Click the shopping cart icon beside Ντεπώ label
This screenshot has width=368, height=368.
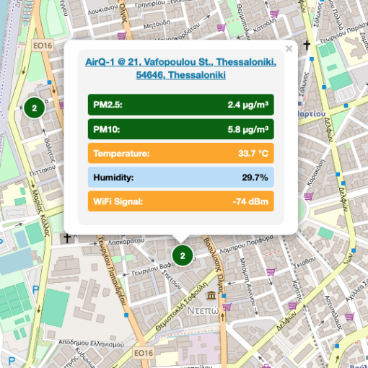pyautogui.click(x=227, y=307)
